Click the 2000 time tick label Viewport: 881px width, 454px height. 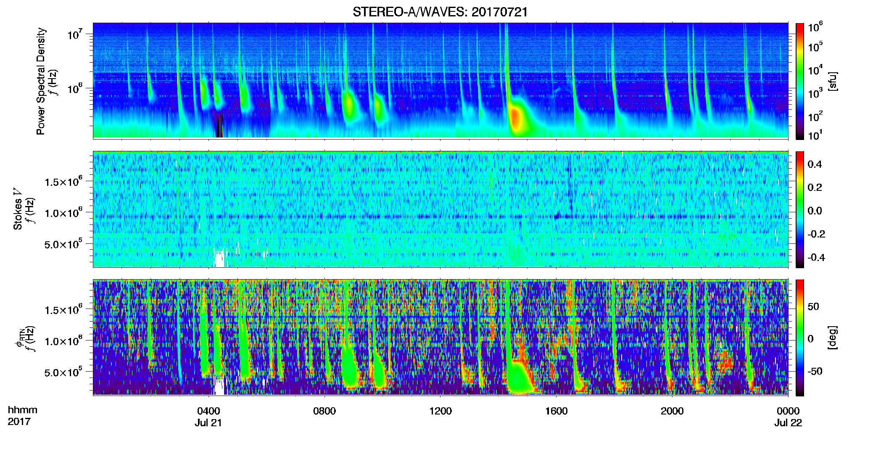point(672,411)
